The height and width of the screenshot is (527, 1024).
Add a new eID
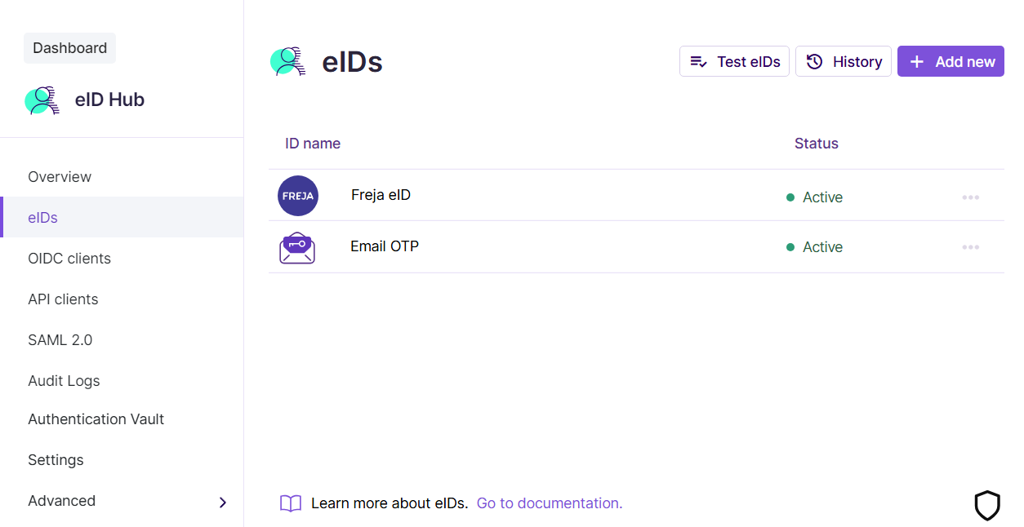(951, 61)
